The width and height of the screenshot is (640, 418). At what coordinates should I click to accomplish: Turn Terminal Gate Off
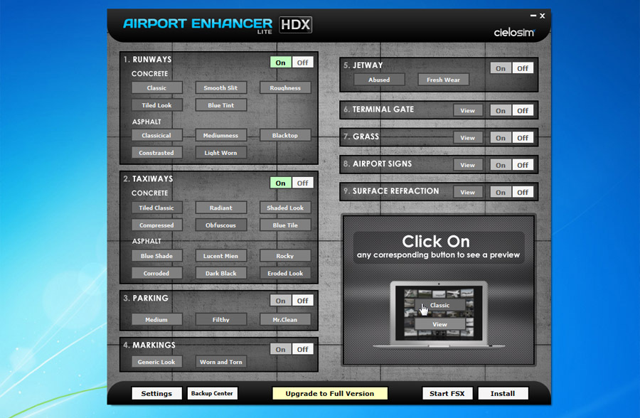click(x=523, y=111)
